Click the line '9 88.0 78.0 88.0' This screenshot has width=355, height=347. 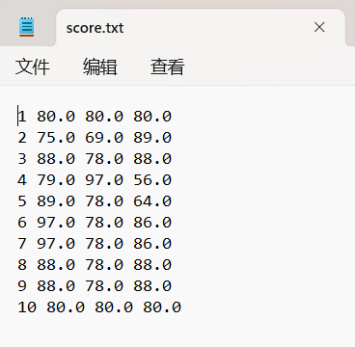click(95, 286)
